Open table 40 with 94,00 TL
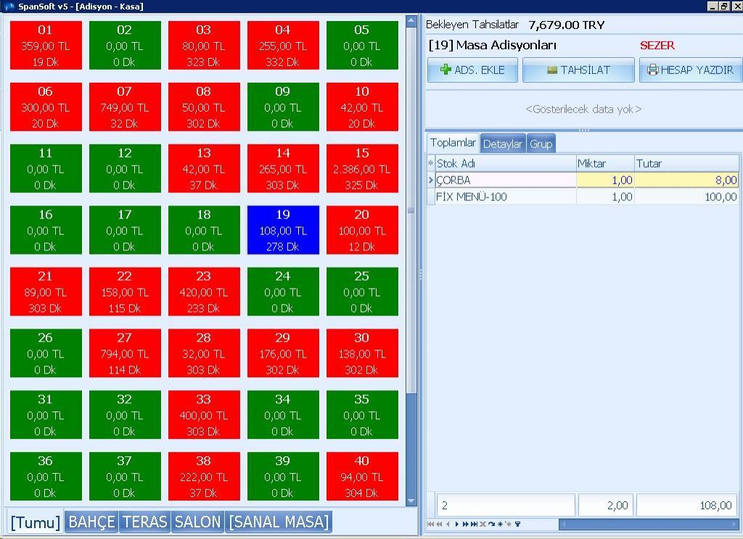Screen dimensions: 743x539 click(362, 477)
